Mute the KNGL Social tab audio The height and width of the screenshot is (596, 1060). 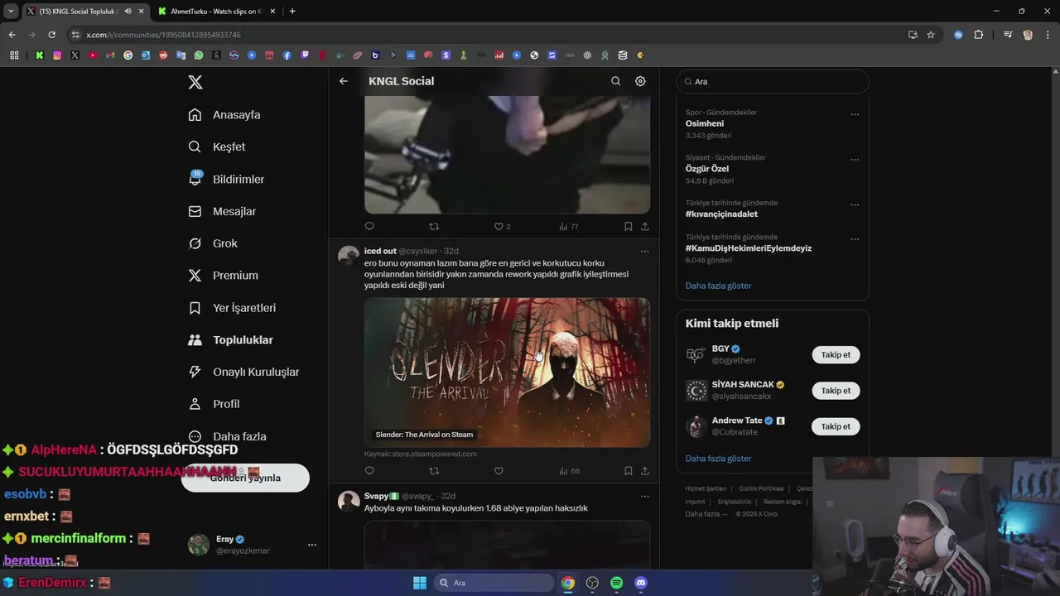click(128, 12)
